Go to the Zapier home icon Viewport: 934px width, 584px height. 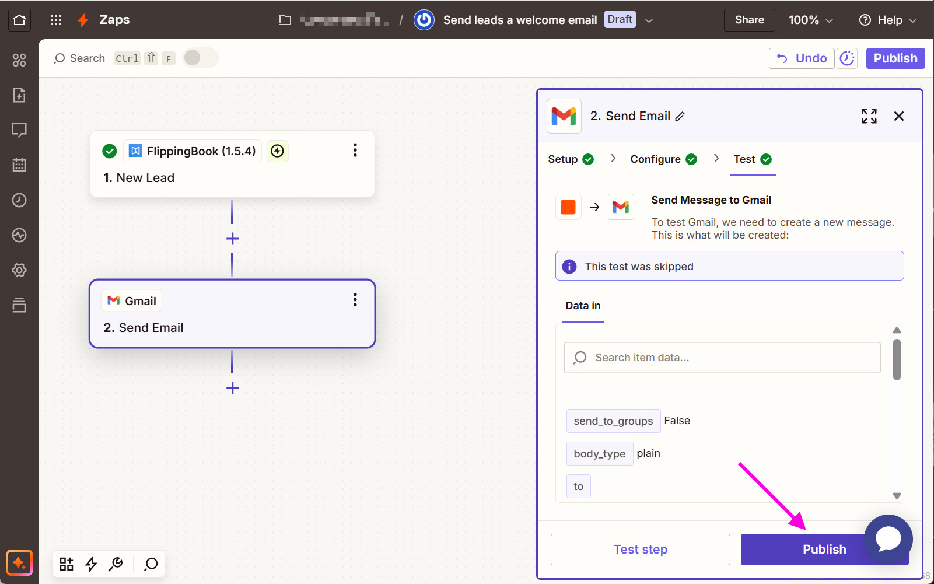[x=19, y=20]
